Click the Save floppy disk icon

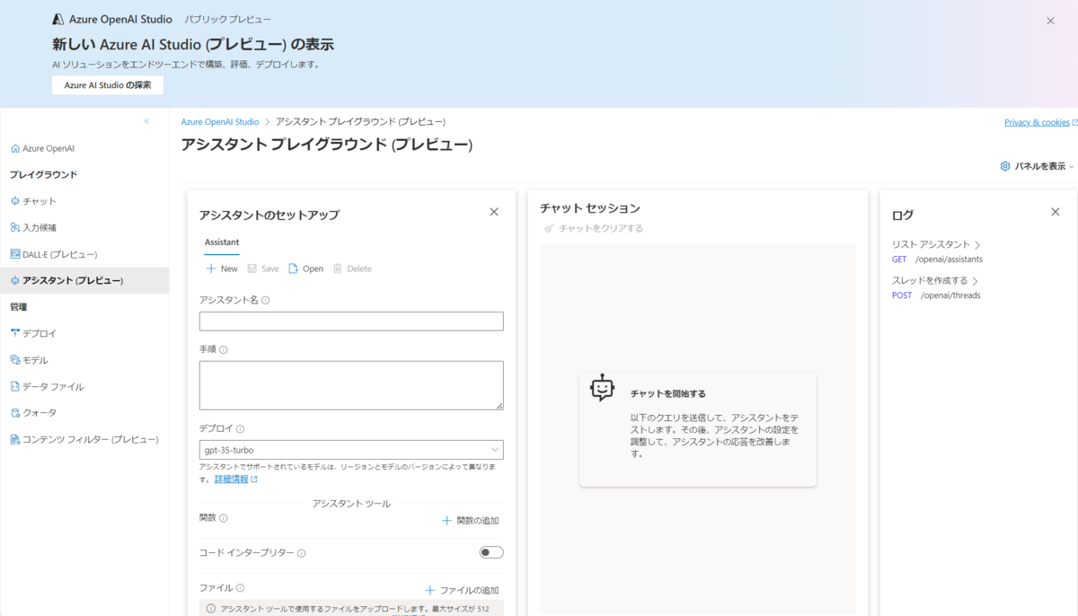tap(252, 268)
